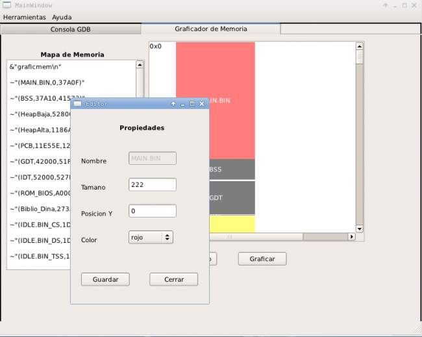This screenshot has width=422, height=337.
Task: Click the shade arrow in MainWindow title bar
Action: 386,5
